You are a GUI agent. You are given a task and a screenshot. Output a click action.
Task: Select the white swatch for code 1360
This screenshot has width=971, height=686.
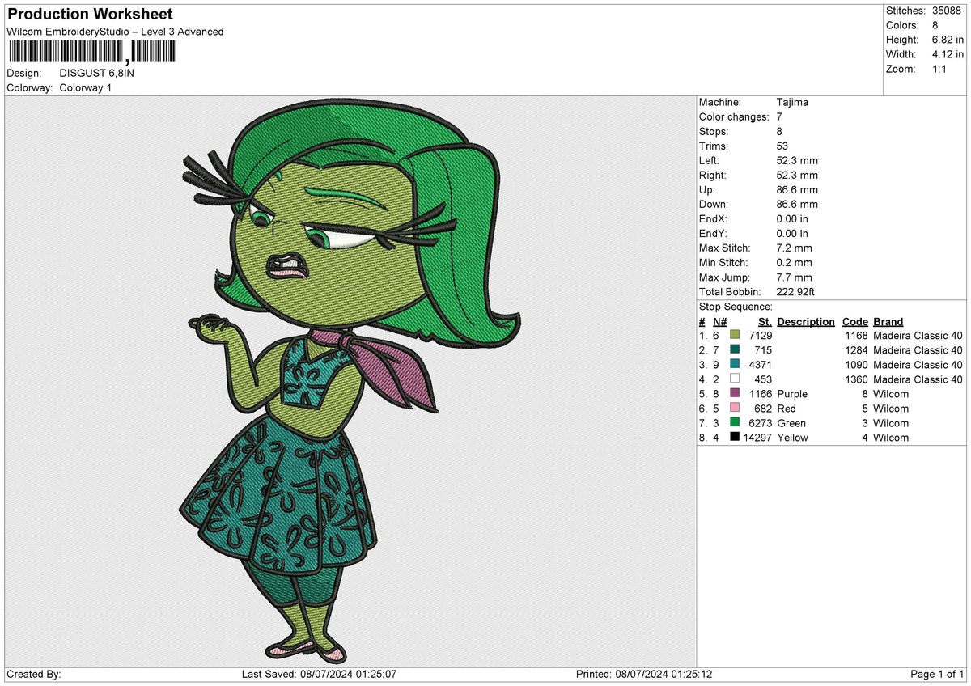click(x=734, y=379)
